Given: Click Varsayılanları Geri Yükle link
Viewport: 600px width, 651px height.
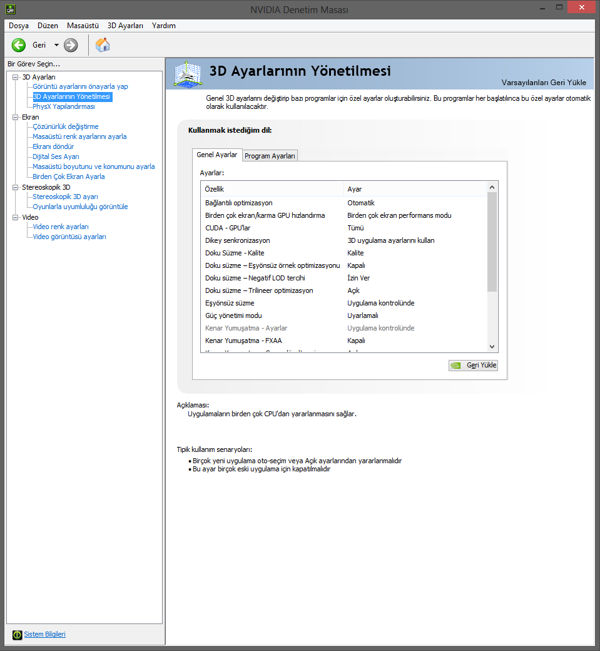Looking at the screenshot, I should (x=544, y=82).
